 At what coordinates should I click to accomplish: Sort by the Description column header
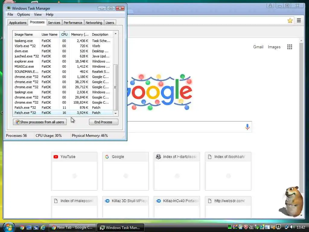pyautogui.click(x=101, y=34)
